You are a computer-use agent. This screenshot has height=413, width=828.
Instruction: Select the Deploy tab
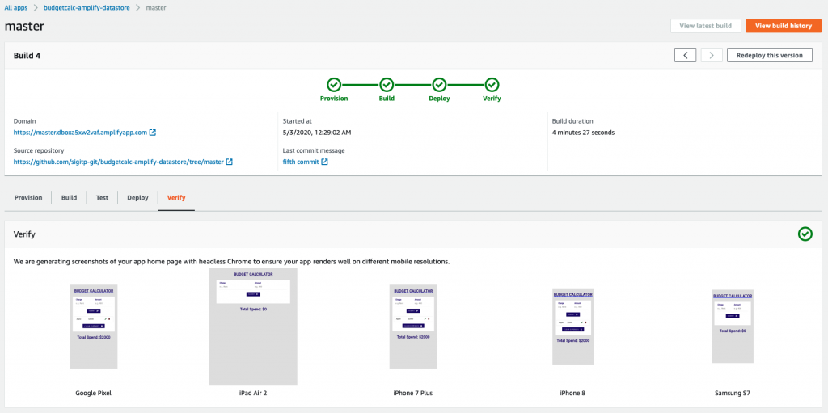137,197
